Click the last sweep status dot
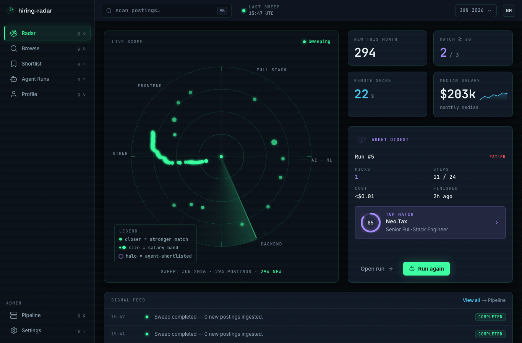Image resolution: width=522 pixels, height=343 pixels. (x=244, y=11)
